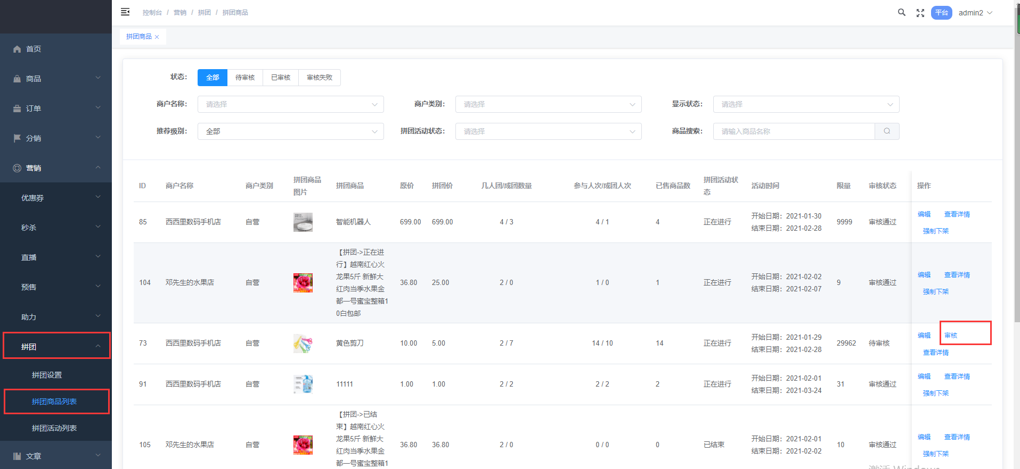
Task: Open 拼团设置 menu item
Action: click(x=47, y=375)
